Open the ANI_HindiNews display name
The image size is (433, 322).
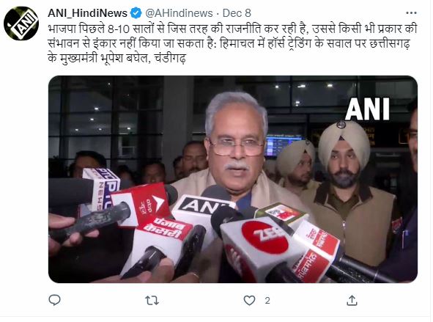click(x=87, y=13)
